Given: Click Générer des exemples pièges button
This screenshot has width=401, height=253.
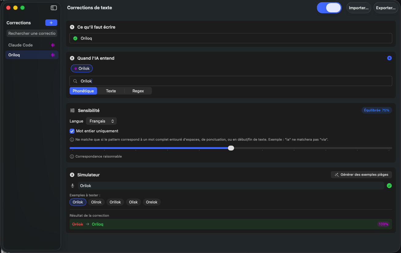Looking at the screenshot, I should (x=362, y=175).
